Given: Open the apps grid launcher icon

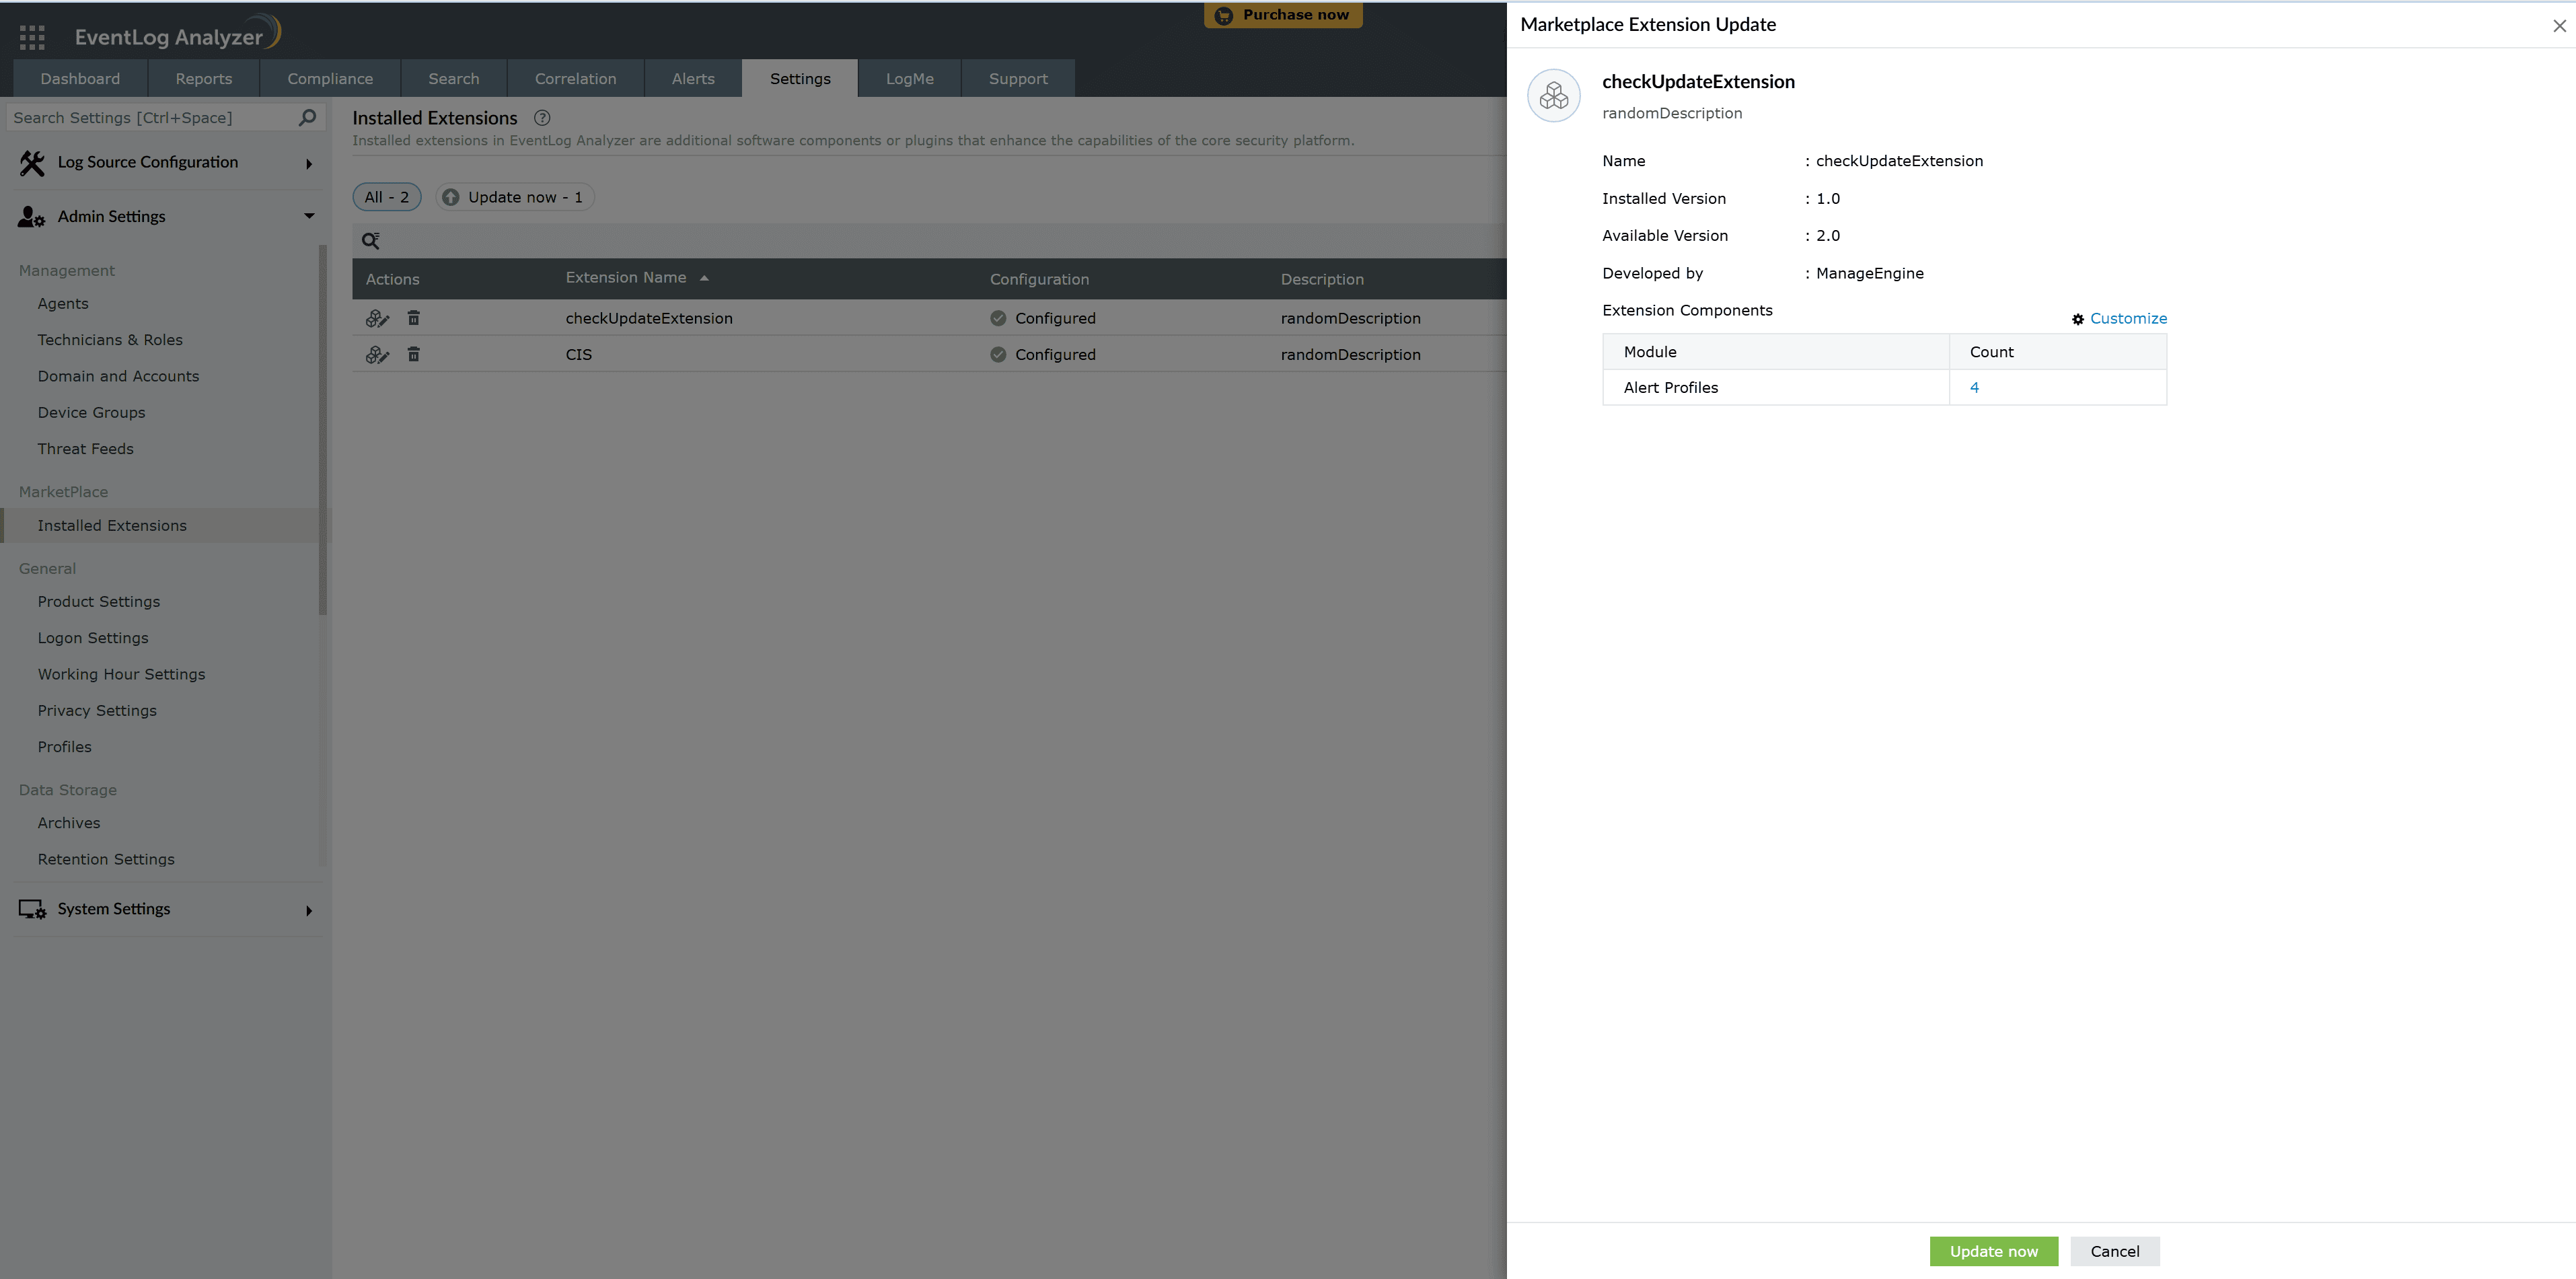Looking at the screenshot, I should (x=32, y=37).
